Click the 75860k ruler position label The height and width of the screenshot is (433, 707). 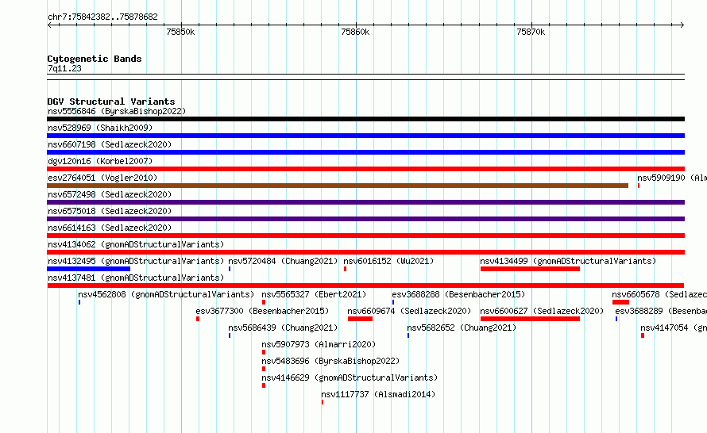[x=355, y=32]
